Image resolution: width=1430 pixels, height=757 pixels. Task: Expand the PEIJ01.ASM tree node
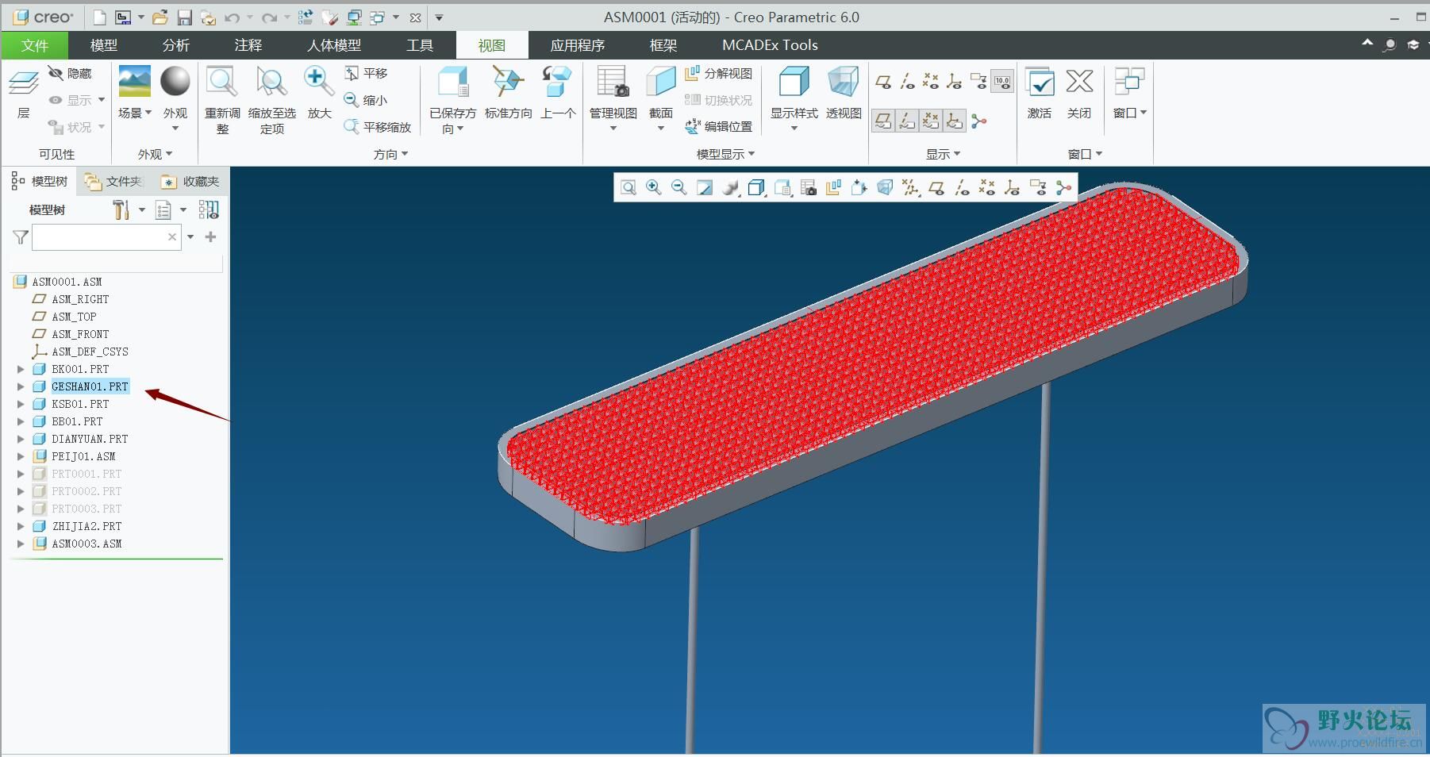click(x=21, y=456)
